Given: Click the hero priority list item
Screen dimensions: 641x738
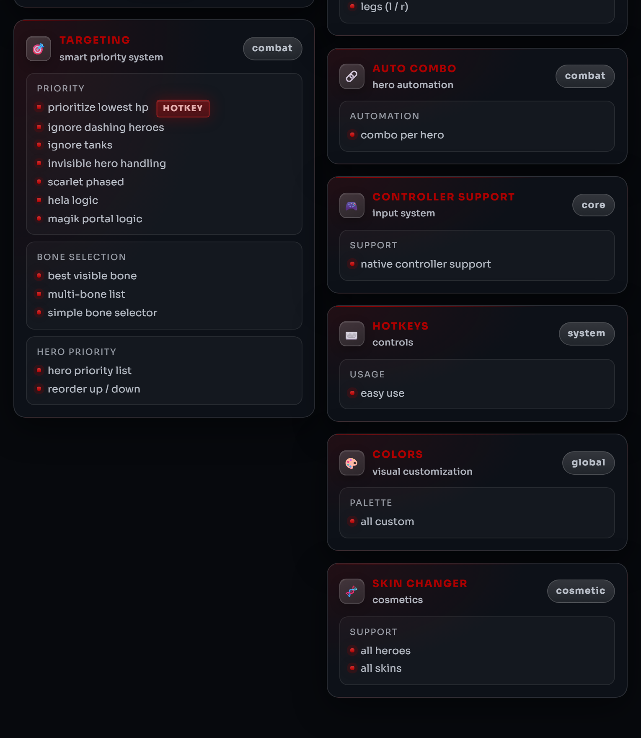Looking at the screenshot, I should (89, 371).
